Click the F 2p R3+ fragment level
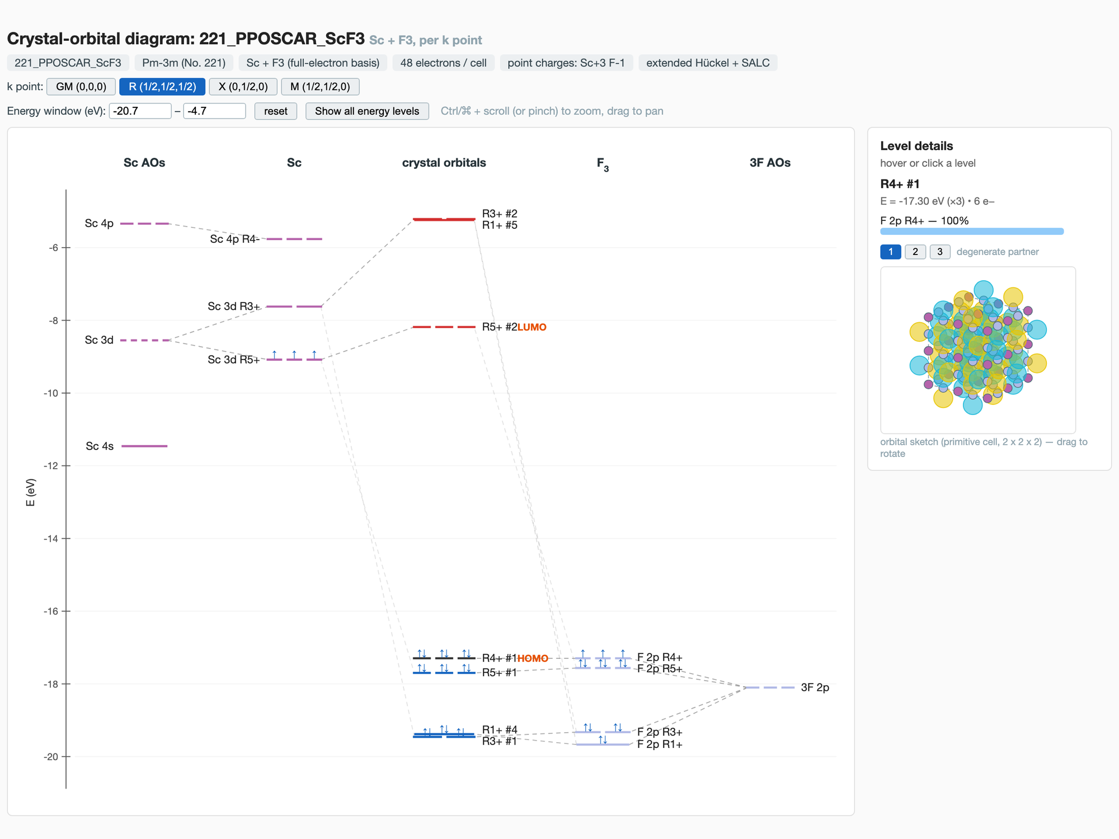 603,732
